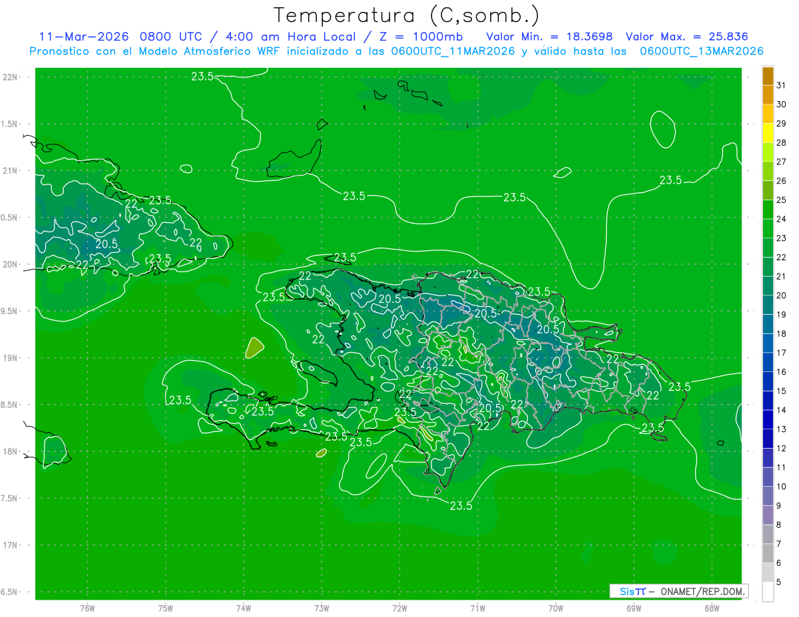Click latitude axis label "1.5N"

point(10,124)
